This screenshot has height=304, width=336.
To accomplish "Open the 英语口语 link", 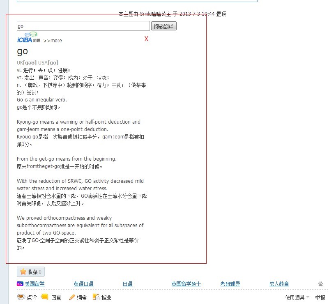I will 83,284.
